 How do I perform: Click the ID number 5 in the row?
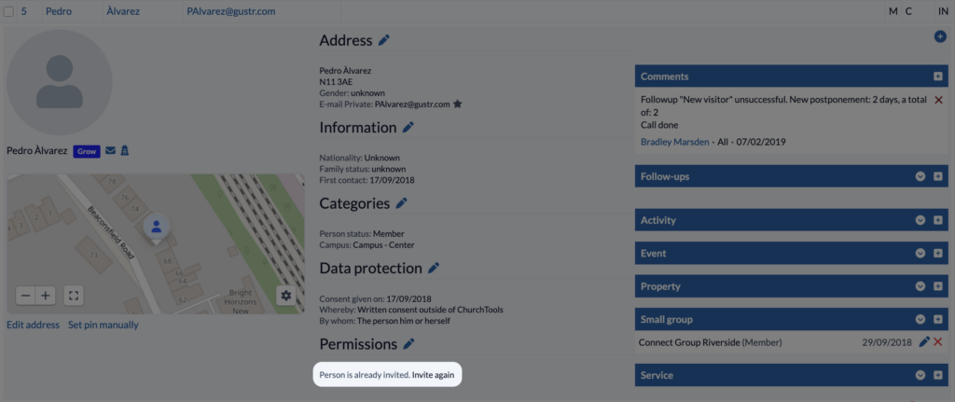pyautogui.click(x=23, y=11)
